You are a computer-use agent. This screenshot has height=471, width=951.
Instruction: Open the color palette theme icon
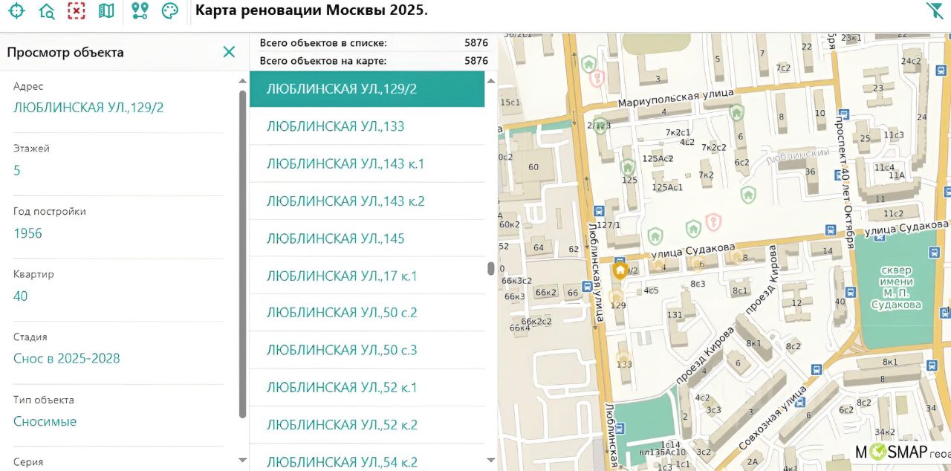170,10
